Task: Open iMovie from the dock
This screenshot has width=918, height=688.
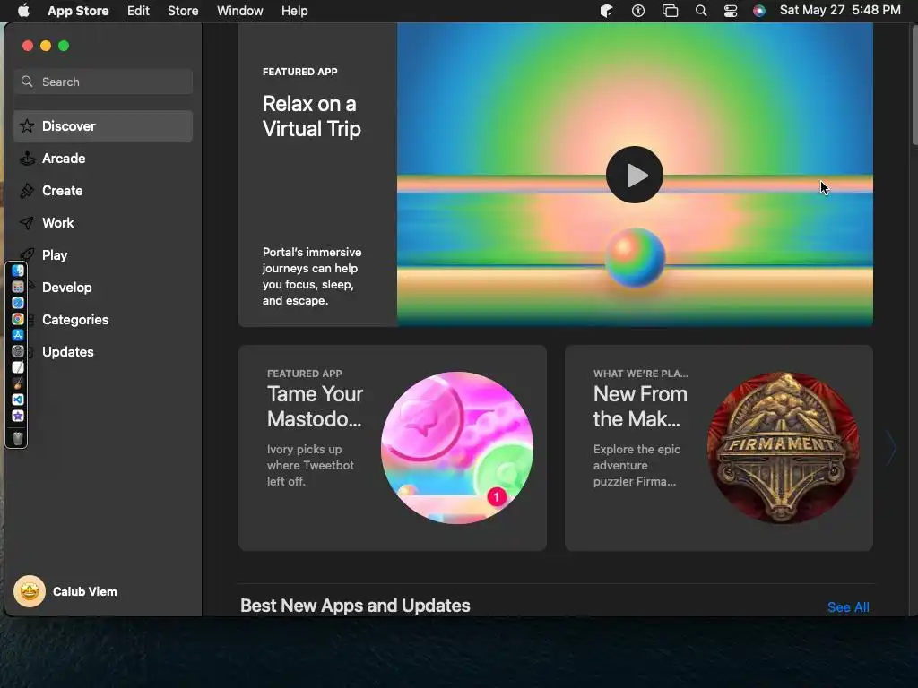Action: 18,416
